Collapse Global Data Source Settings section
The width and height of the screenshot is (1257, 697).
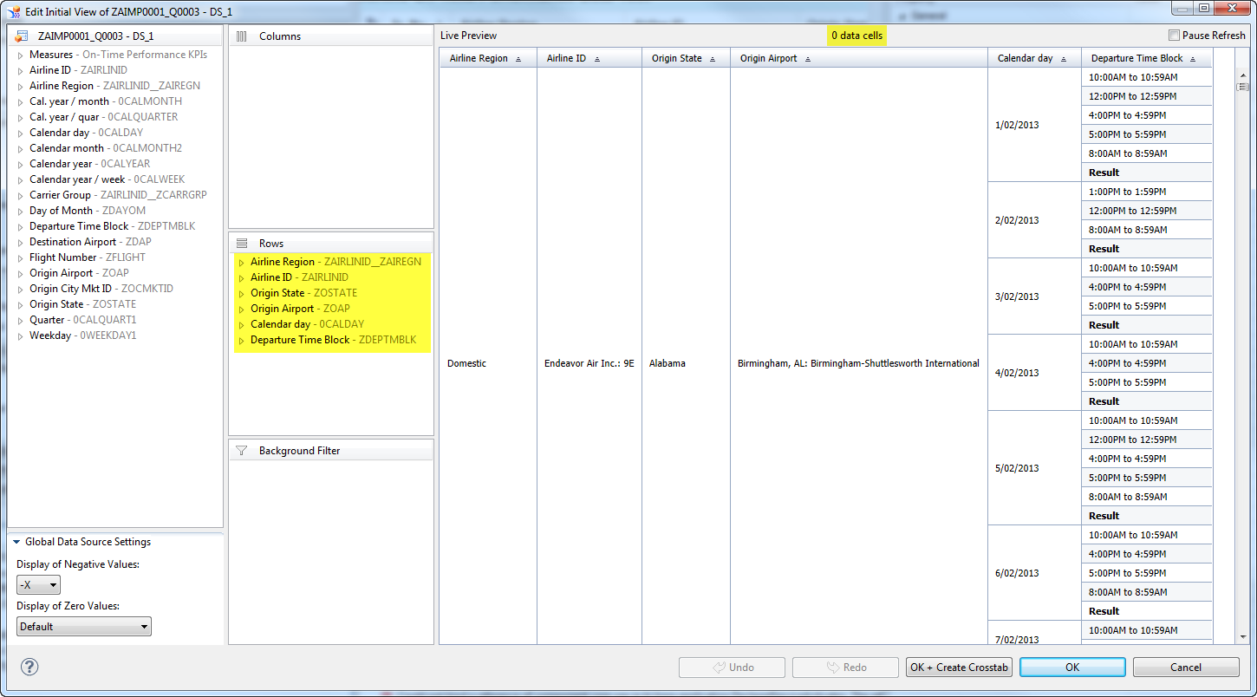pos(16,542)
